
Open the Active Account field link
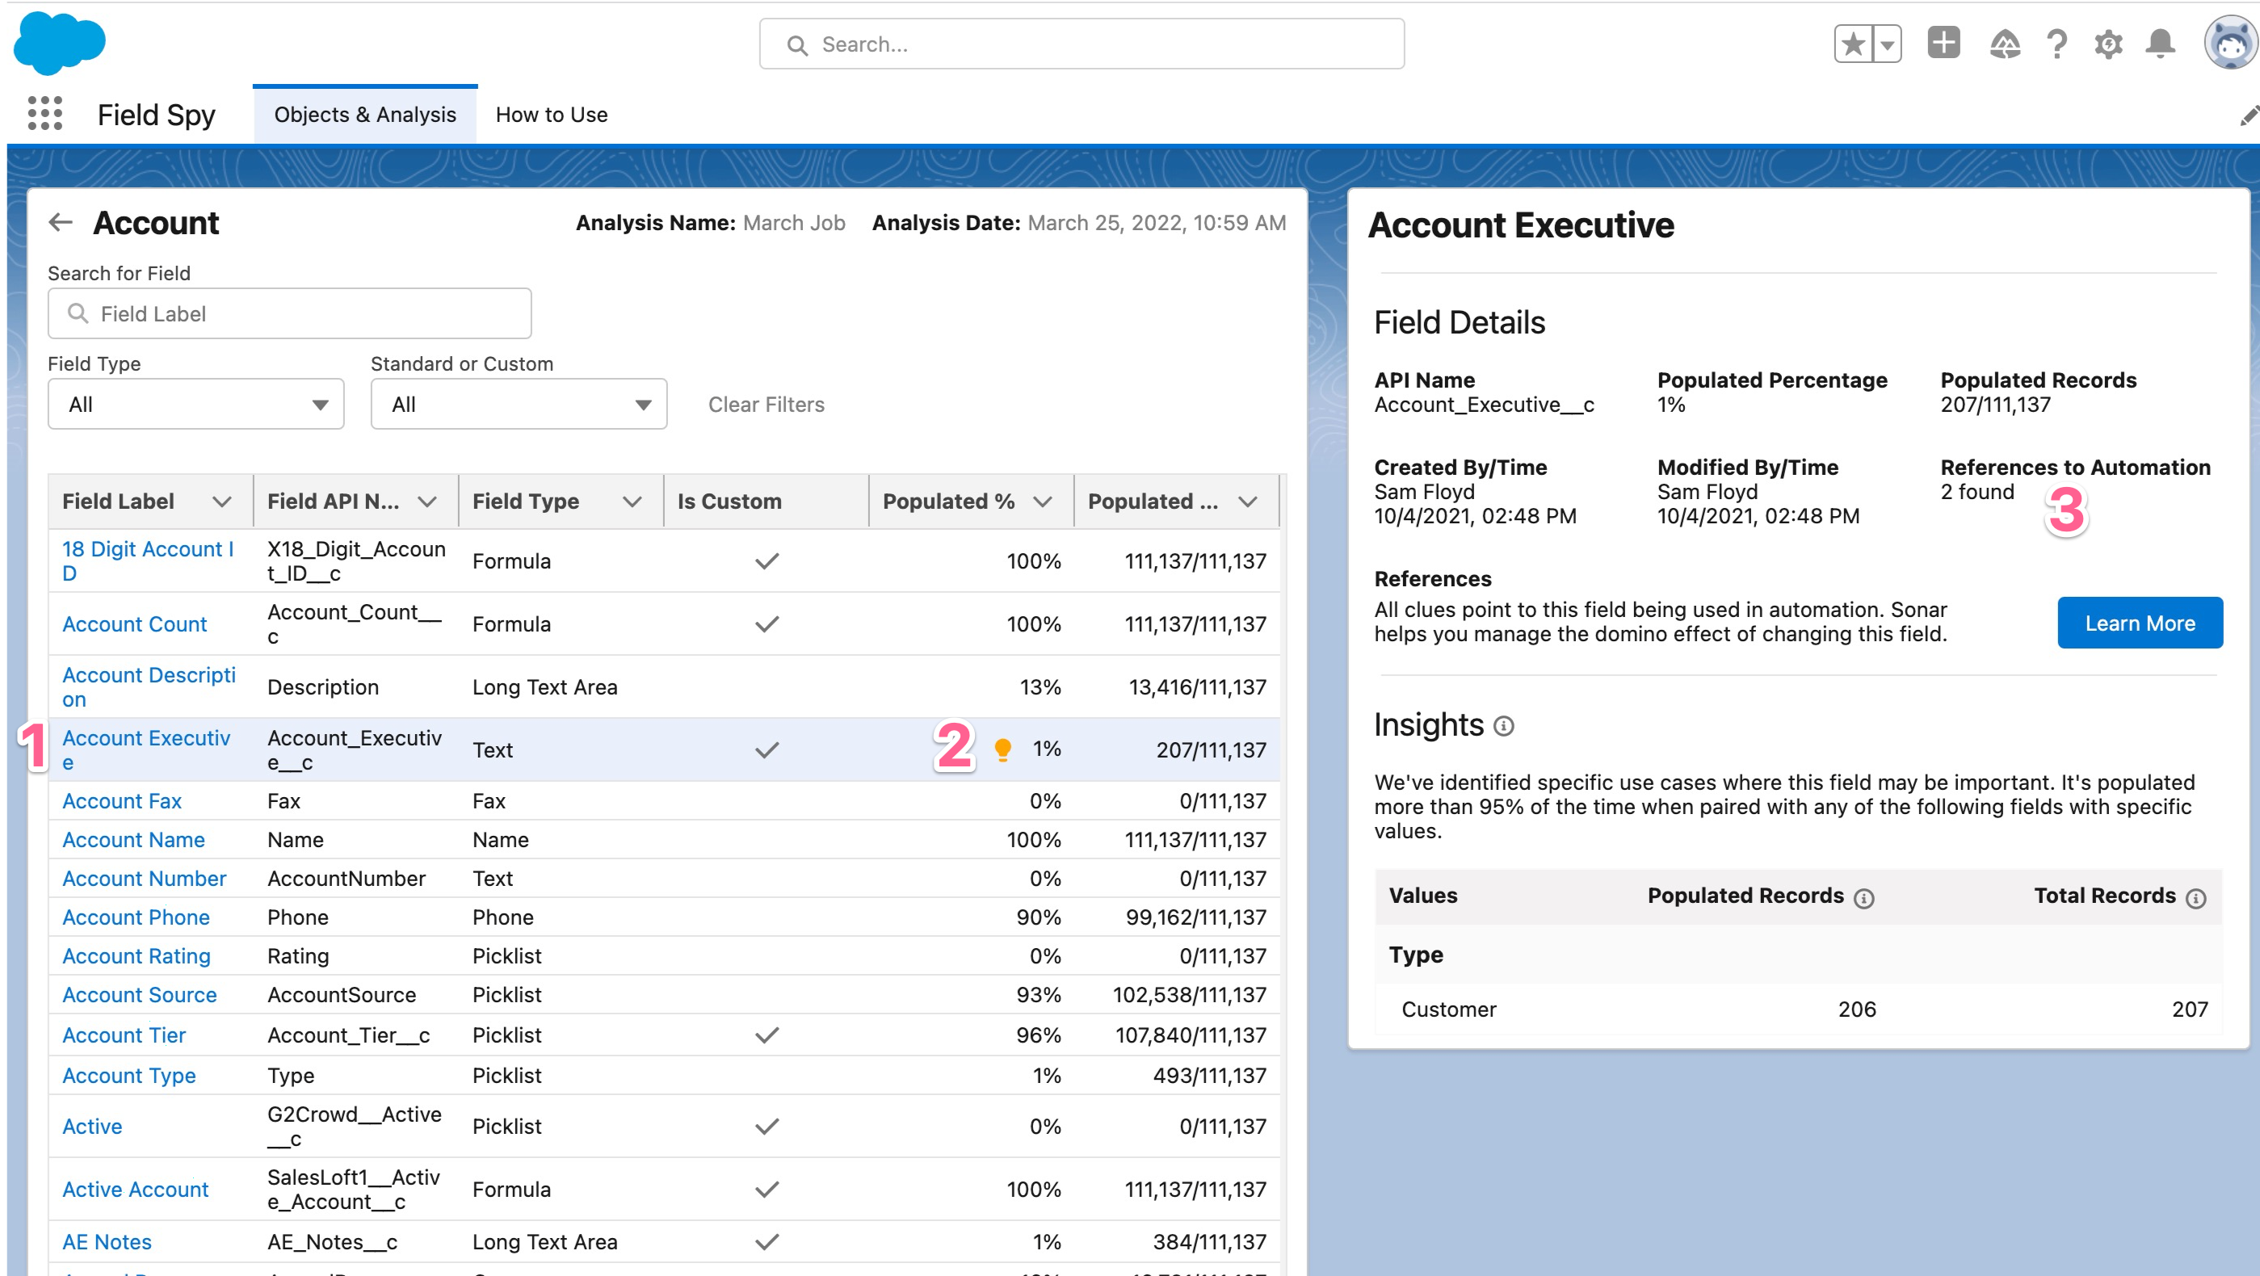click(135, 1190)
